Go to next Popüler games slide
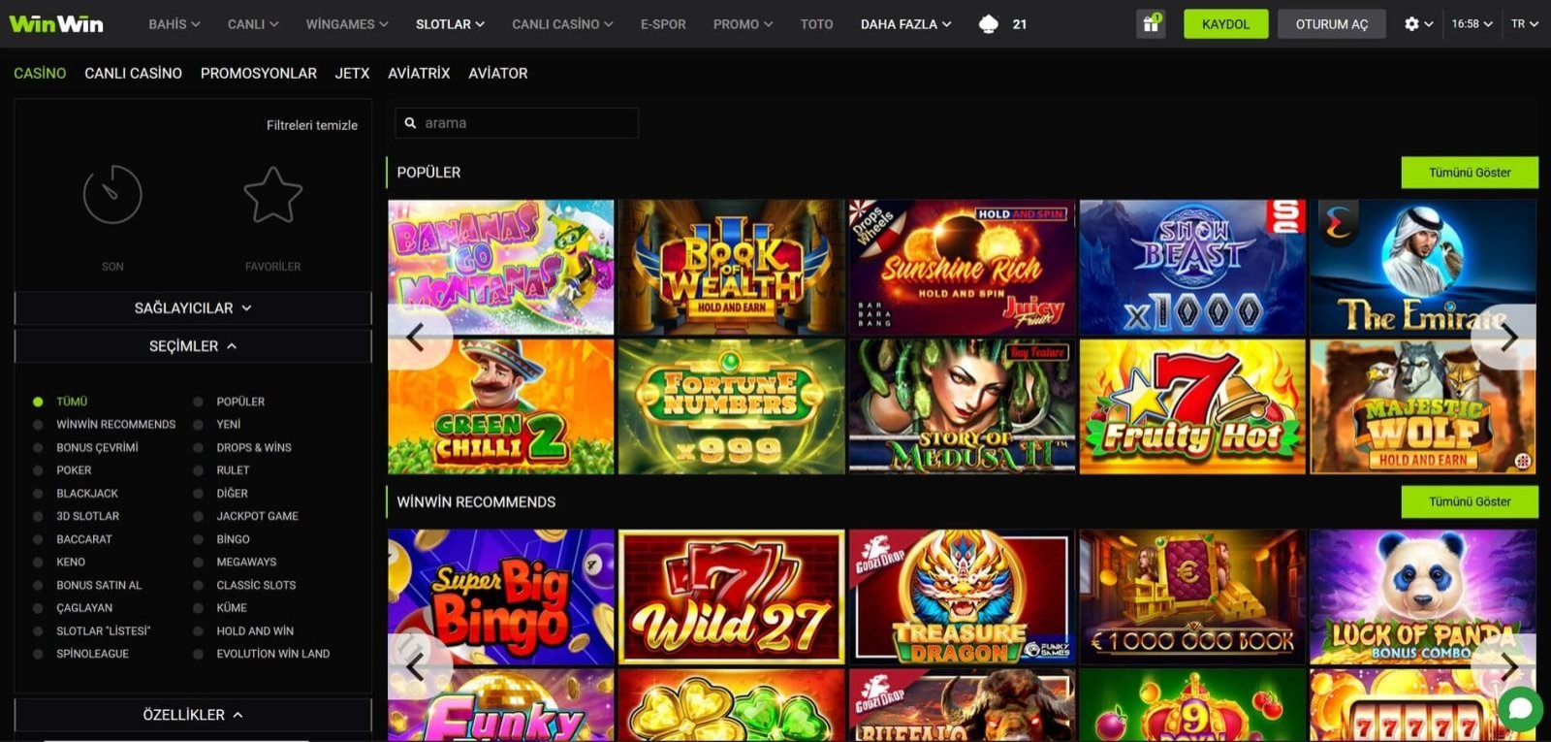This screenshot has width=1551, height=742. pos(1507,338)
